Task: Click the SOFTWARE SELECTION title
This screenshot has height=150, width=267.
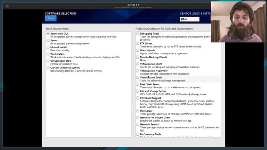Action: coord(60,13)
